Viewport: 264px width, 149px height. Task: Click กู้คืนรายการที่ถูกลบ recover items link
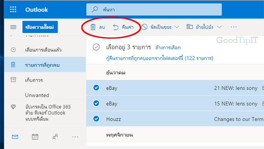(160, 58)
